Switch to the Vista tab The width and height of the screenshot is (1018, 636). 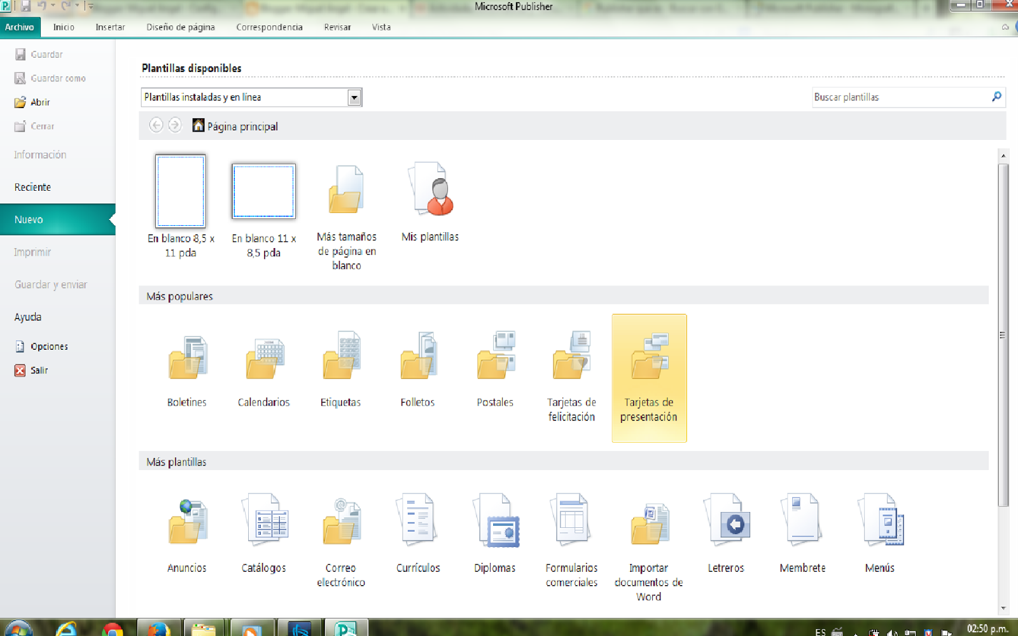pyautogui.click(x=381, y=27)
